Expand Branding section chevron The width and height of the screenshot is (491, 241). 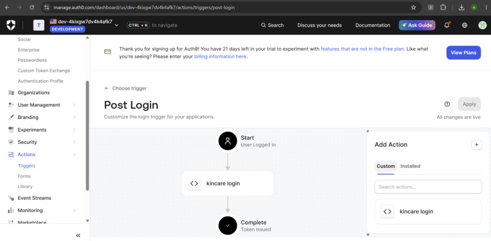point(74,117)
